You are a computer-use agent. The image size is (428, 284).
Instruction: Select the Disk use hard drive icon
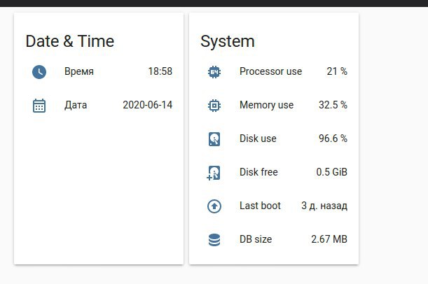pyautogui.click(x=214, y=139)
